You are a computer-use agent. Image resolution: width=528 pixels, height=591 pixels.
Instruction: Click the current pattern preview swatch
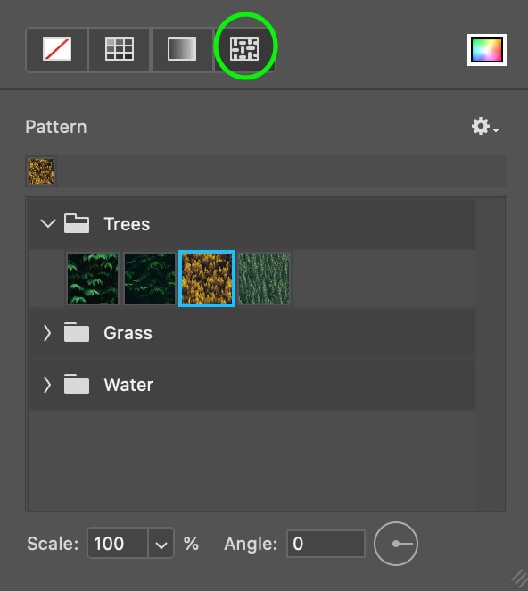[x=41, y=171]
